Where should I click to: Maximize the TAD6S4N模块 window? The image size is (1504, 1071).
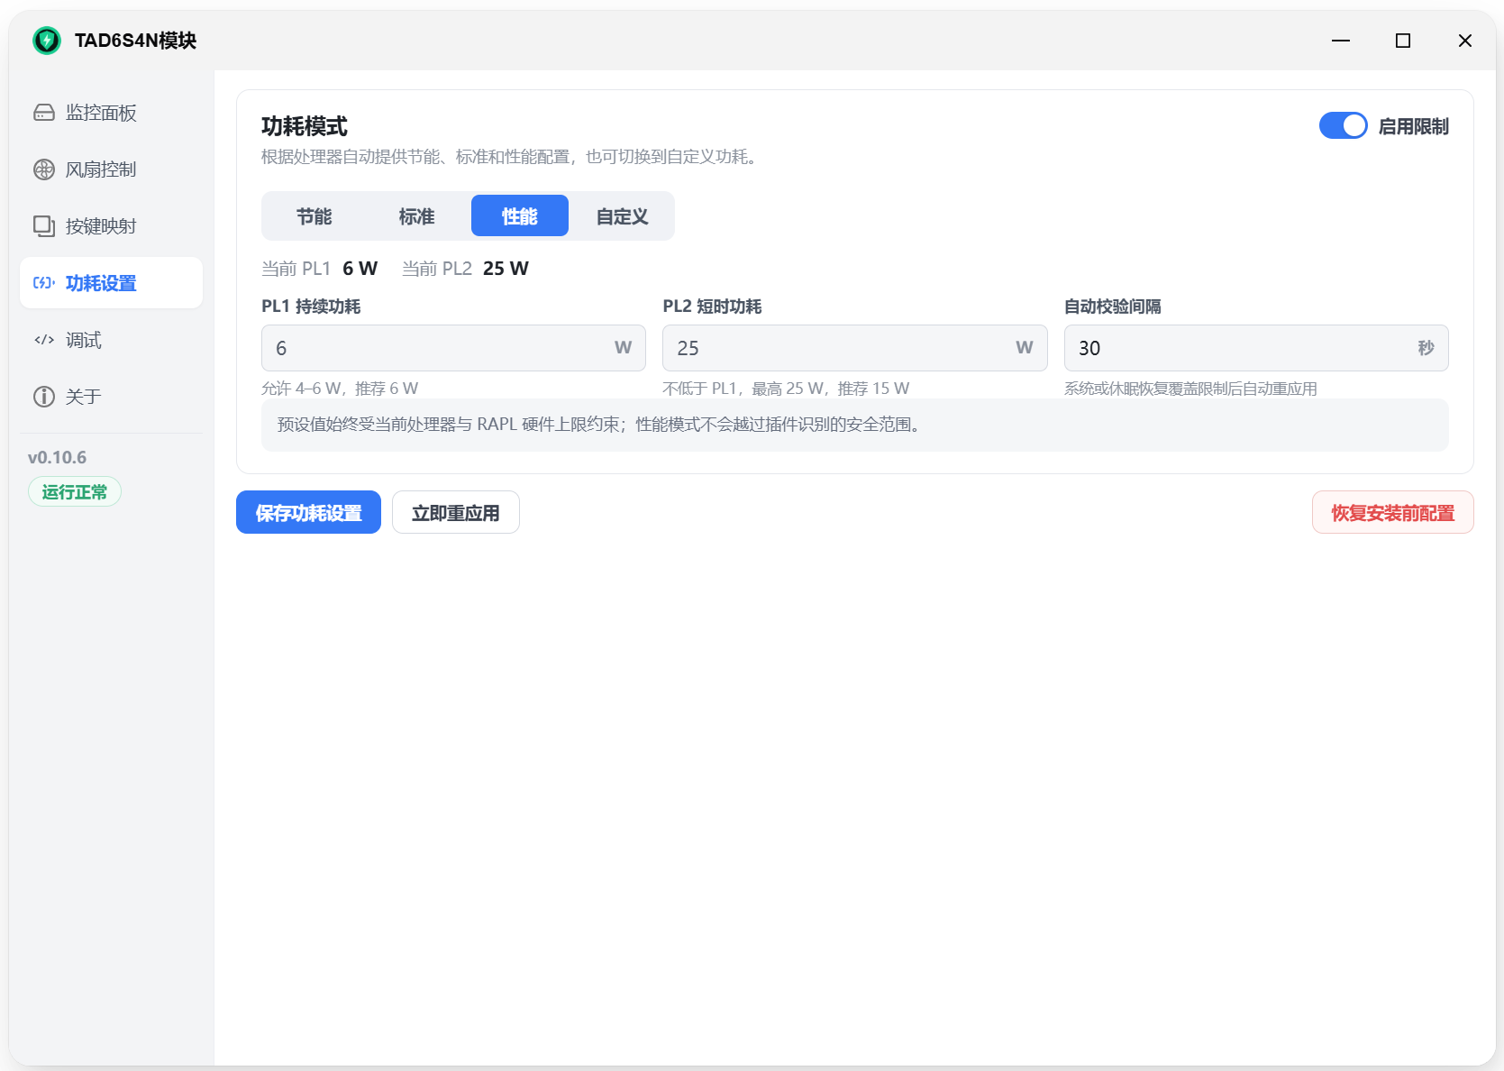1403,41
